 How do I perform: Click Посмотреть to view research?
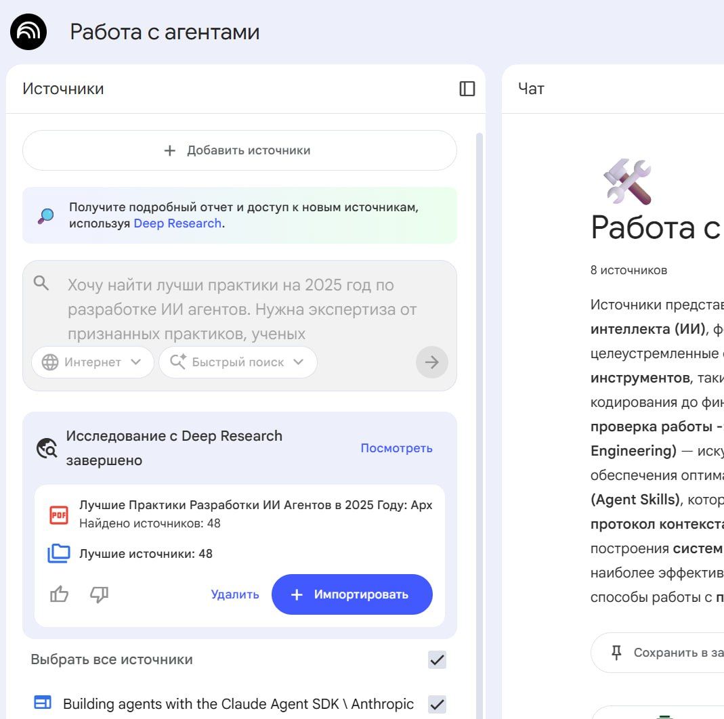[396, 448]
